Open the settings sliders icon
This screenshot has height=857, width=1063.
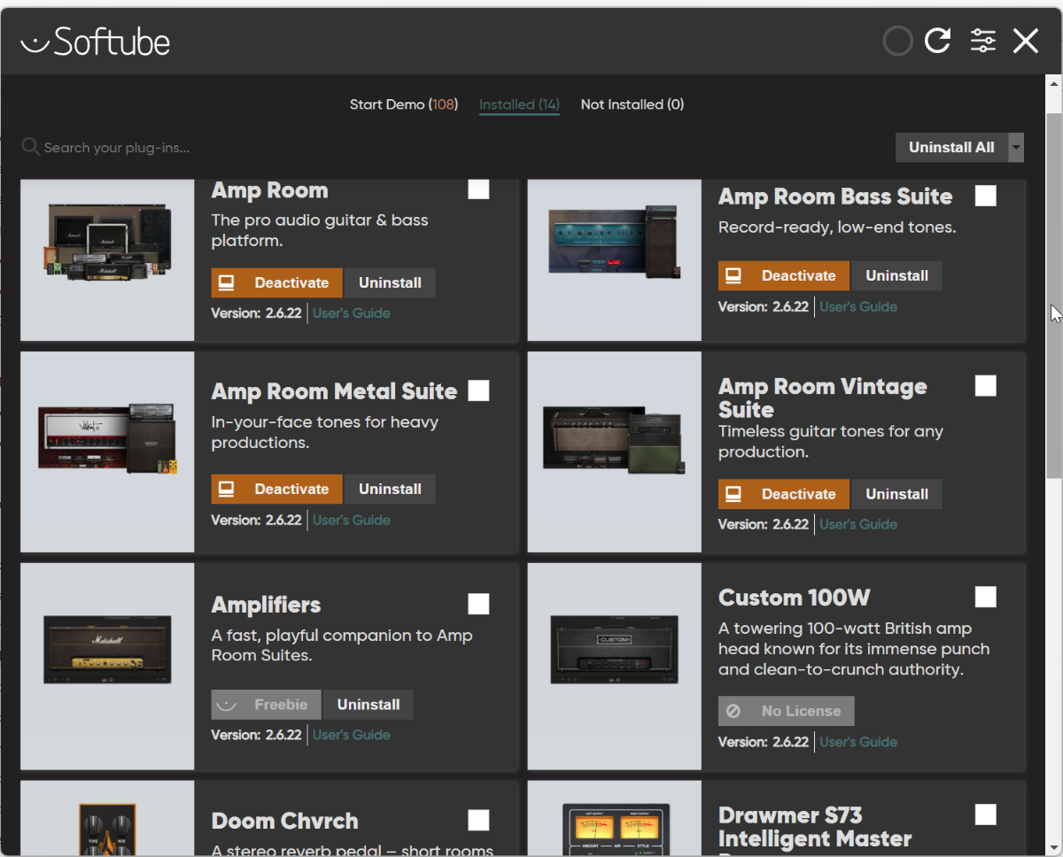point(982,41)
